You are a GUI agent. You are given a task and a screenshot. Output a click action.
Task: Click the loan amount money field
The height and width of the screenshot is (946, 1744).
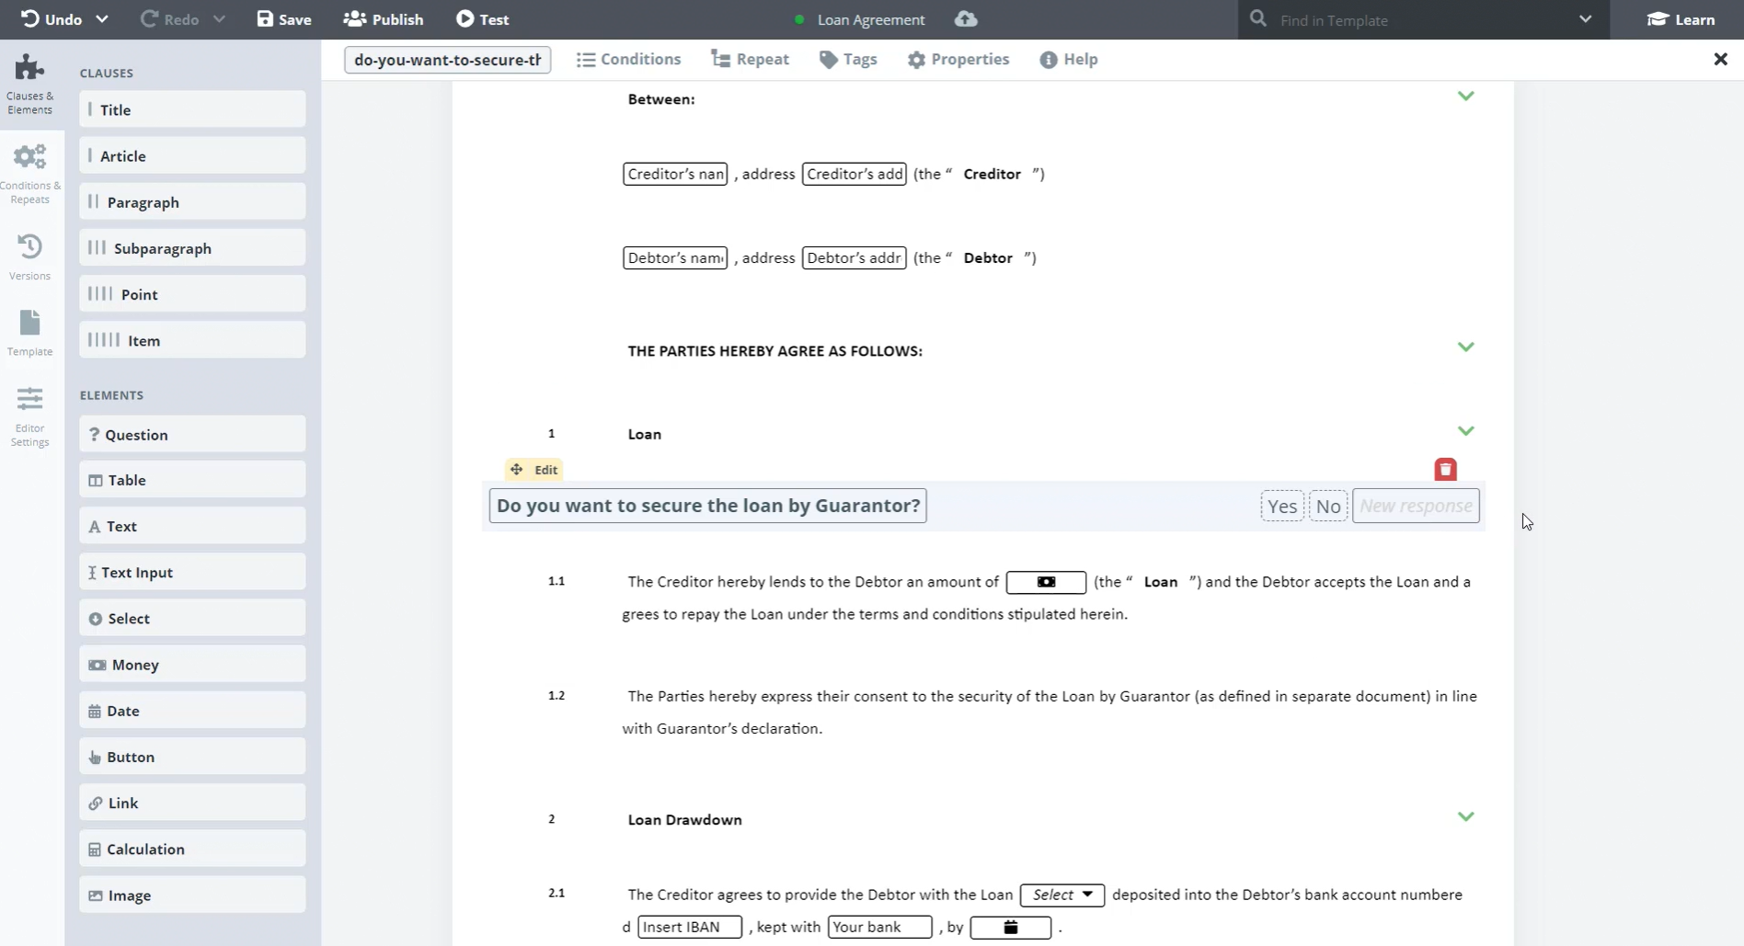click(1046, 582)
